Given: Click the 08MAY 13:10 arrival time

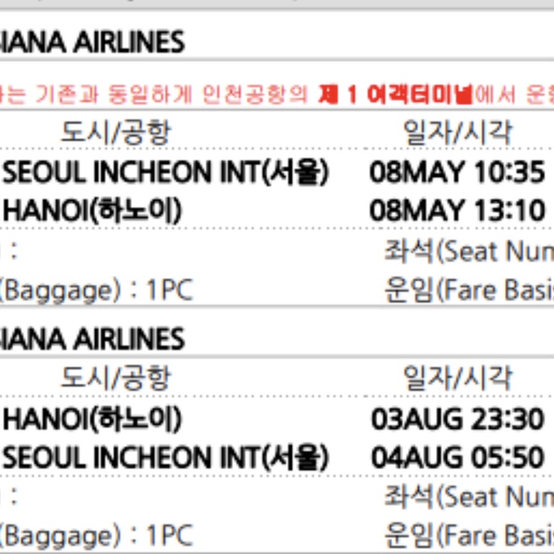Looking at the screenshot, I should coord(457,210).
